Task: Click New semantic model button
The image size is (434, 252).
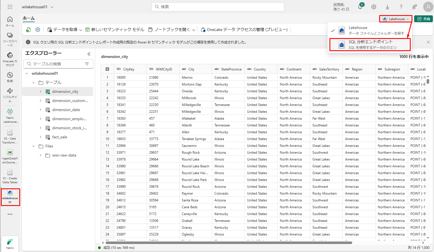Action: coord(115,30)
